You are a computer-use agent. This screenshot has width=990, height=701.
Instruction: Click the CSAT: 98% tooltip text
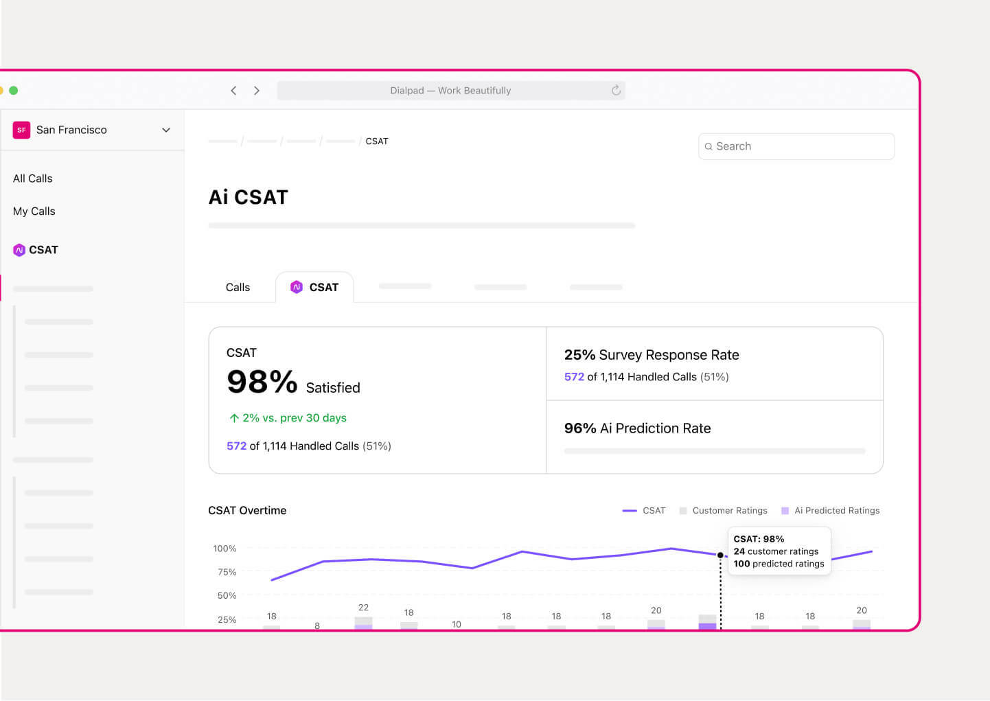click(x=759, y=539)
